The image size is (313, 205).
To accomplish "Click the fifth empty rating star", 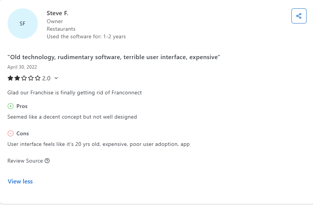I will (x=37, y=78).
